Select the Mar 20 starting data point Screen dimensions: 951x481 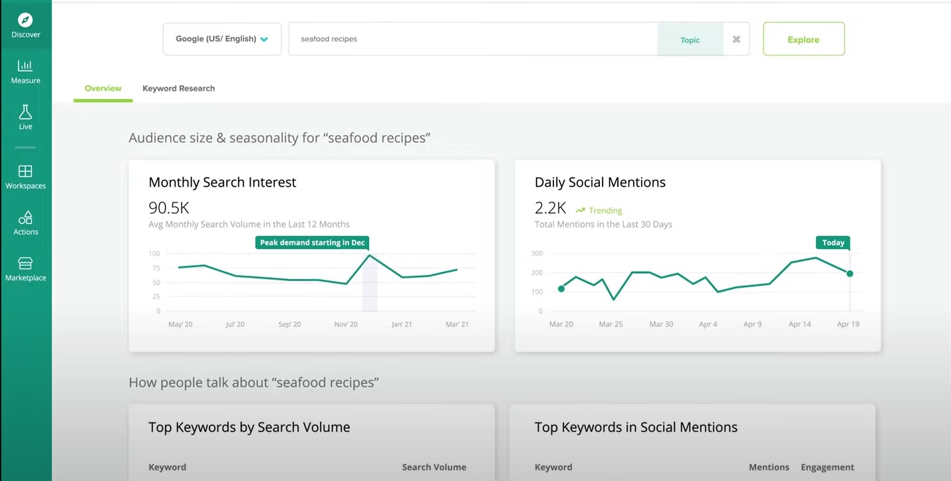[x=561, y=289]
